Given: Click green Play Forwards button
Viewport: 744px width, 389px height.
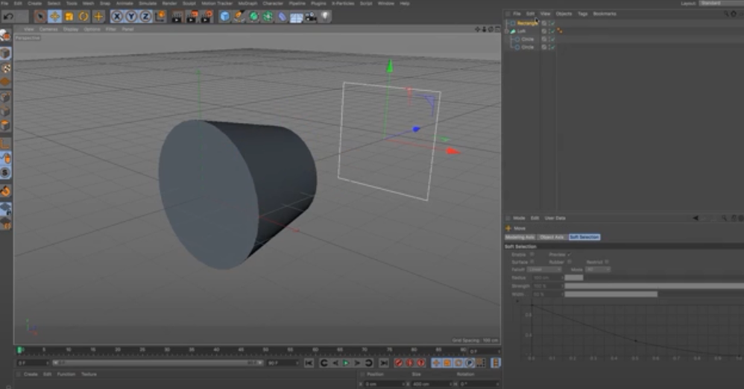Looking at the screenshot, I should [346, 363].
